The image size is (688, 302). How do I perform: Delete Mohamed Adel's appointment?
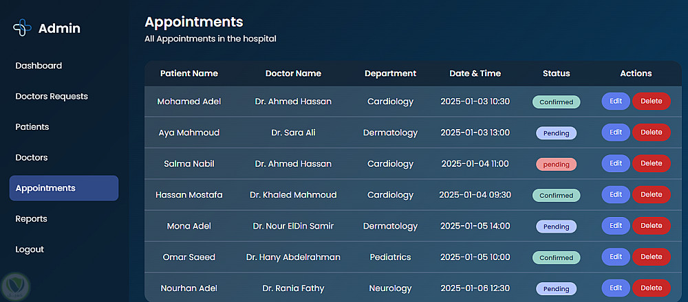coord(651,102)
